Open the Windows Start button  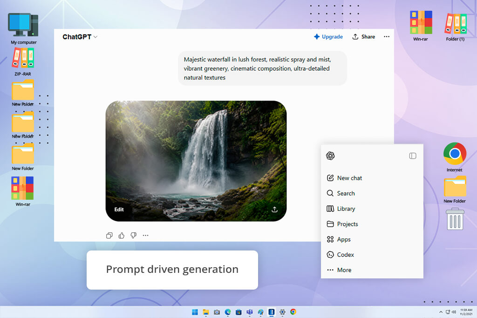[x=195, y=312]
